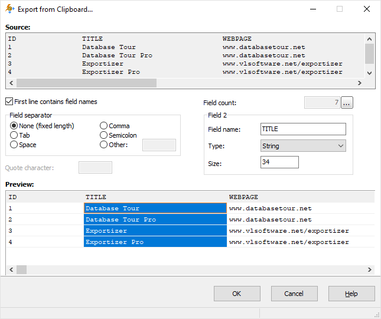The width and height of the screenshot is (381, 319).
Task: Click Source scroll right arrow
Action: coord(360,83)
